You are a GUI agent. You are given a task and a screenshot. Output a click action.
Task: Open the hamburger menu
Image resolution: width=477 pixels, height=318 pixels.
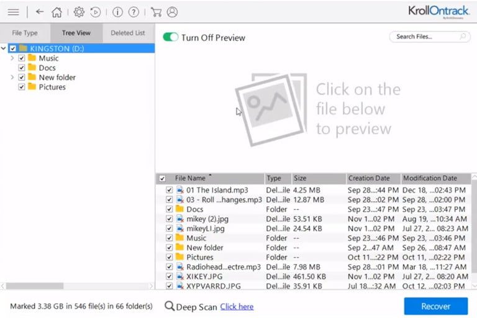pos(13,12)
